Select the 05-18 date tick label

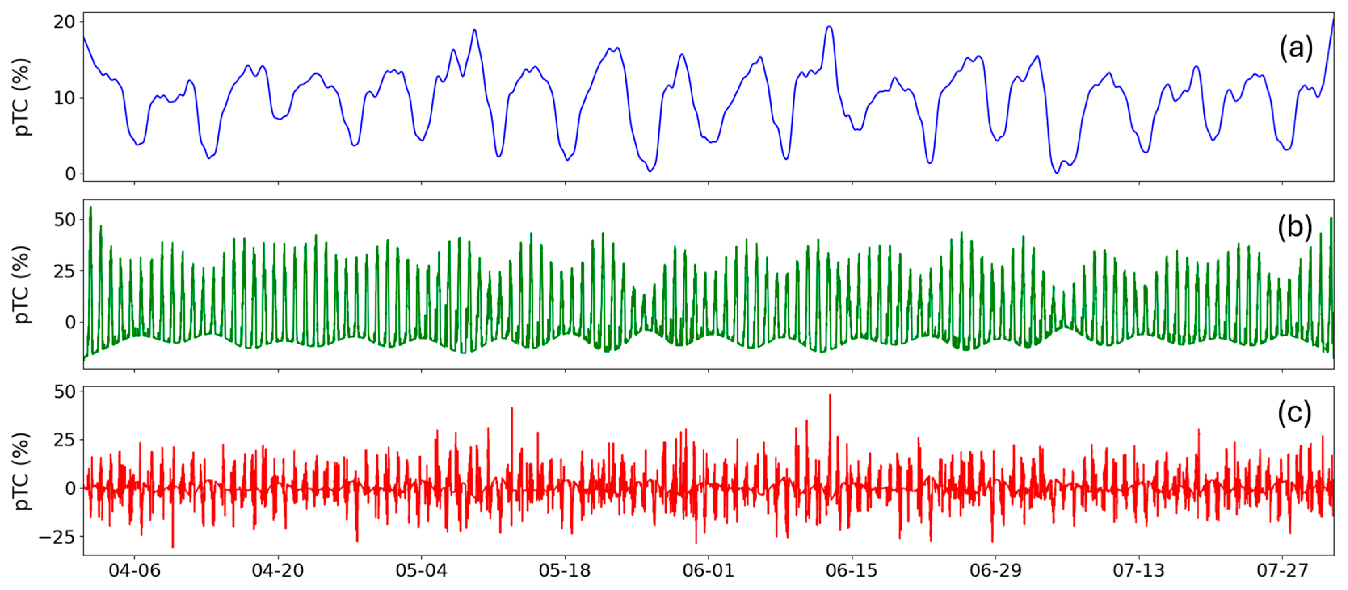point(565,571)
